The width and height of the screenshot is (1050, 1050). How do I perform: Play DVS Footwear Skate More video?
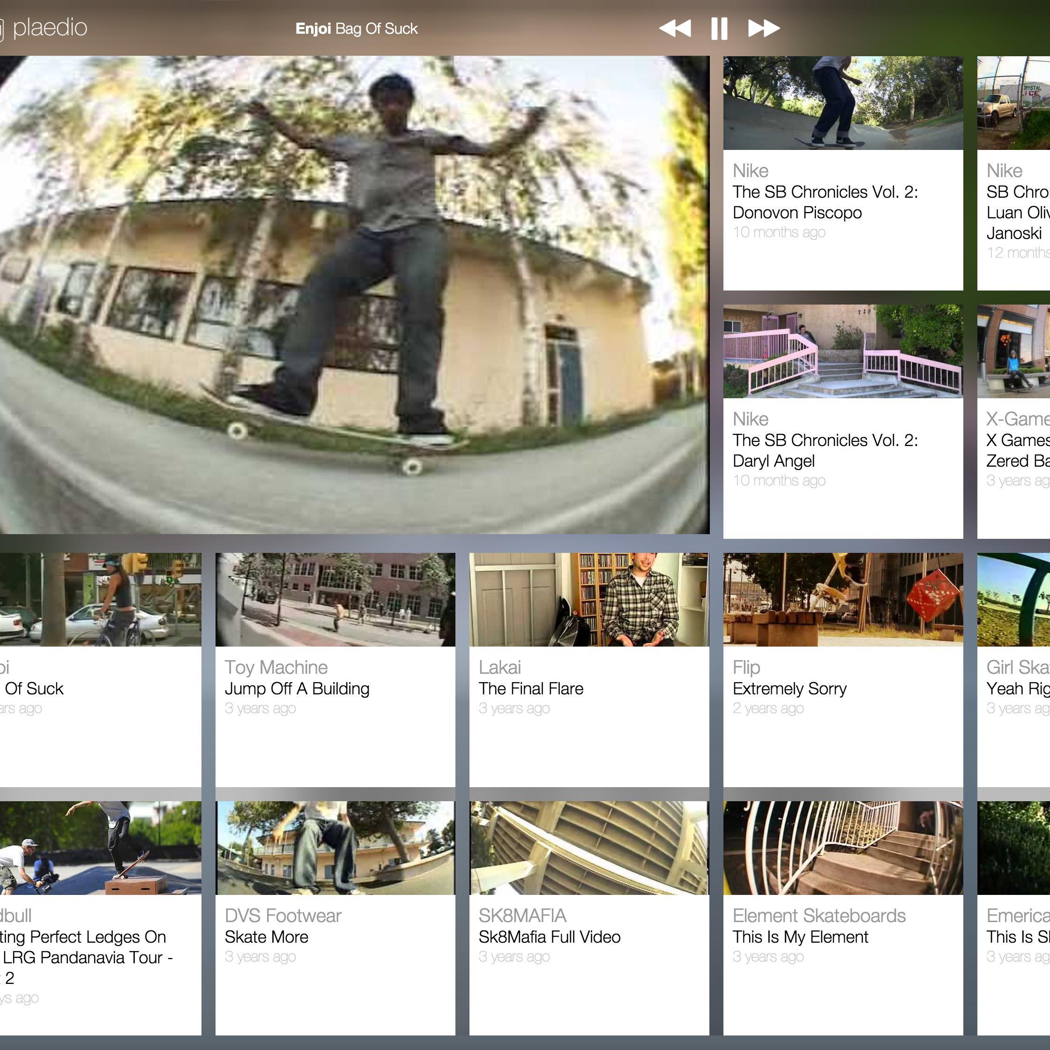coord(335,848)
